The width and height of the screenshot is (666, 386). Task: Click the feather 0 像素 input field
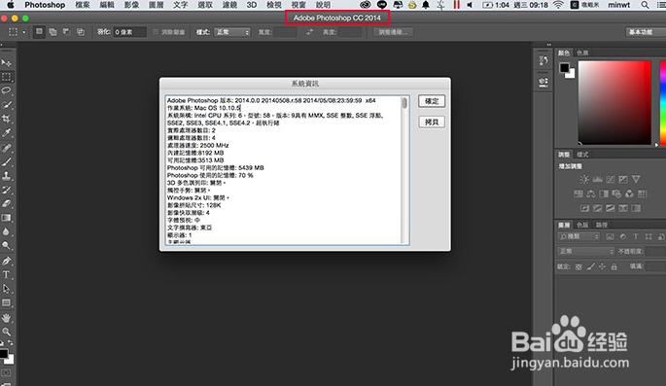pyautogui.click(x=129, y=32)
